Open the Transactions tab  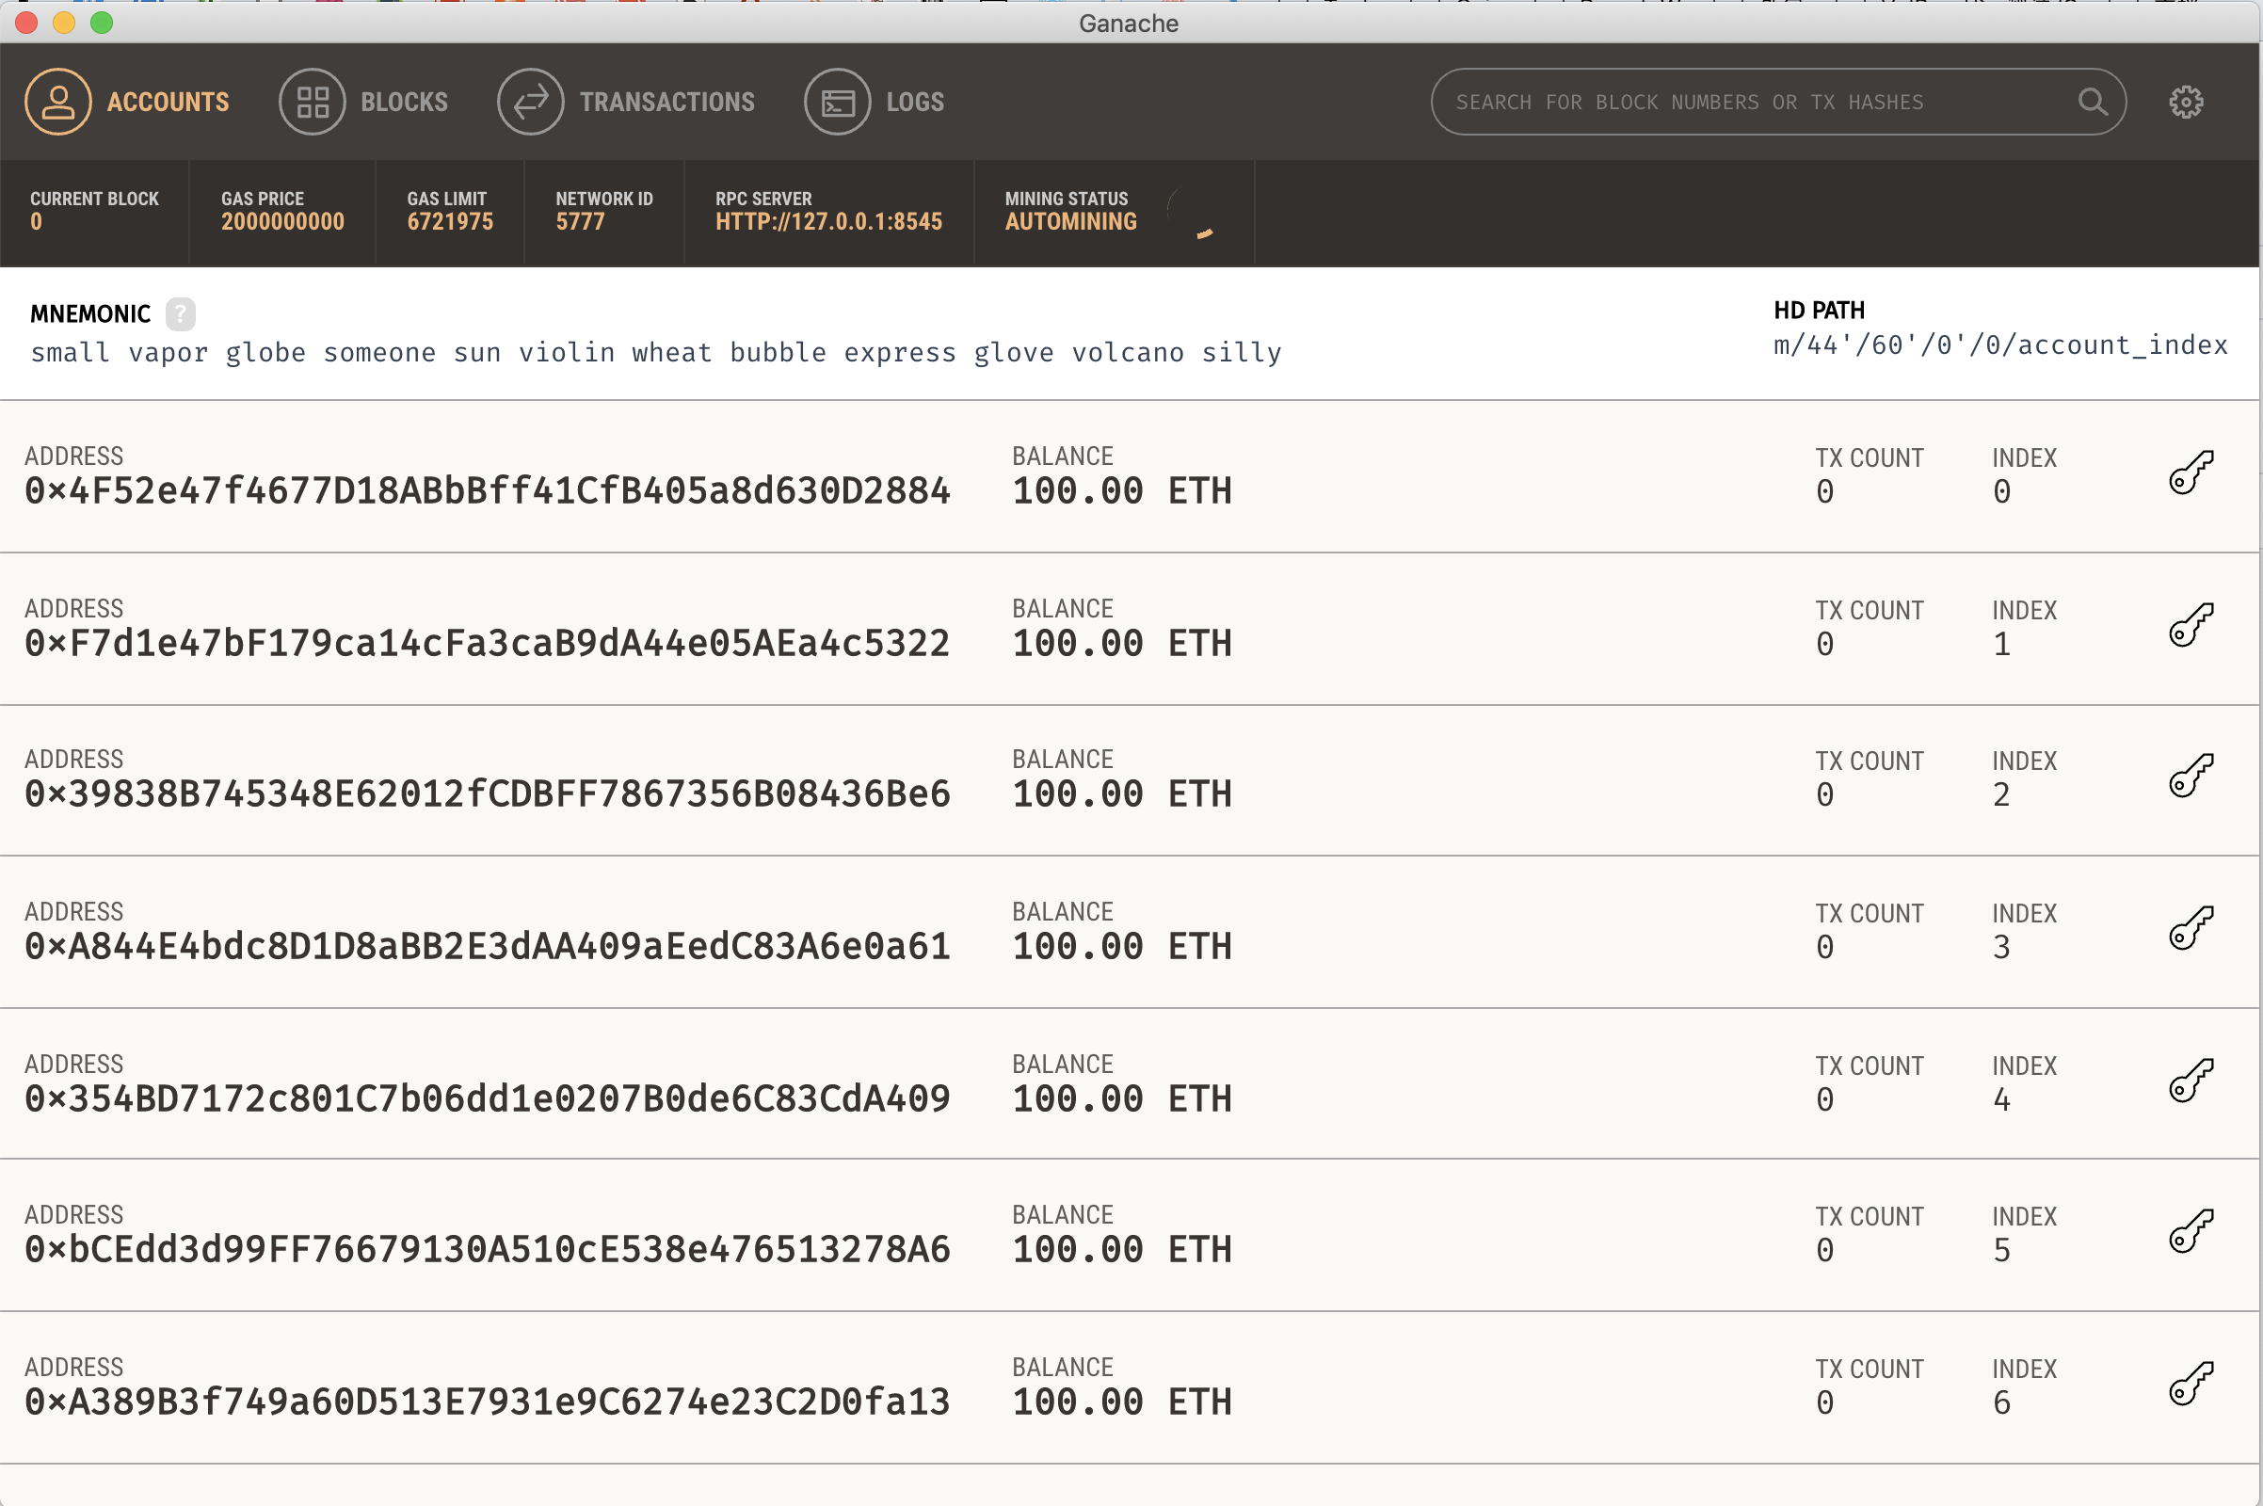tap(626, 102)
